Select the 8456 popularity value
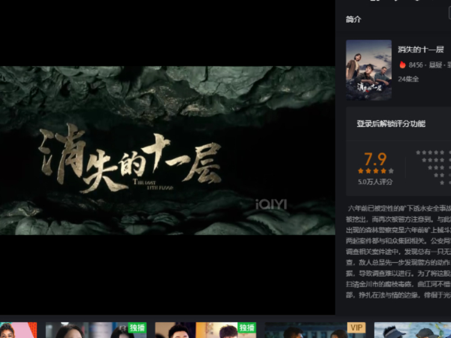 coord(415,65)
